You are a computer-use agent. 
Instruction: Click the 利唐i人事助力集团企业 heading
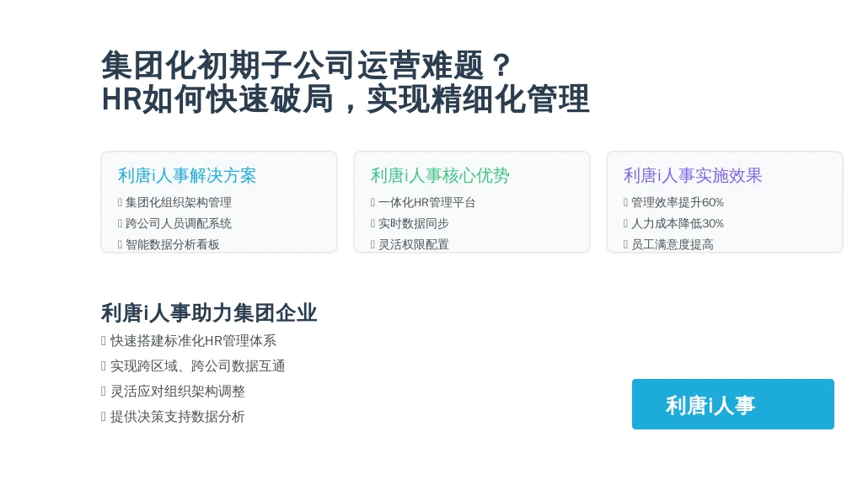(x=209, y=313)
